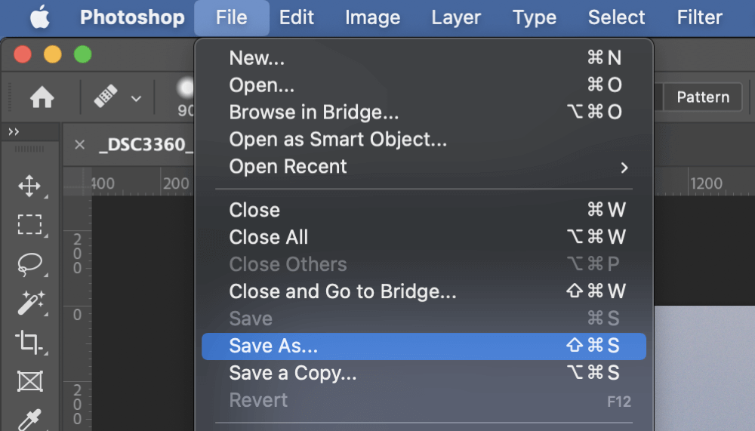Select the Frame tool
The height and width of the screenshot is (431, 755).
(30, 381)
